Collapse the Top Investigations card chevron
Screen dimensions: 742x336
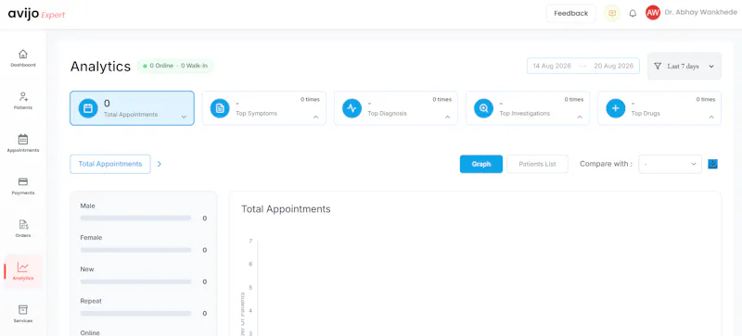tap(580, 117)
